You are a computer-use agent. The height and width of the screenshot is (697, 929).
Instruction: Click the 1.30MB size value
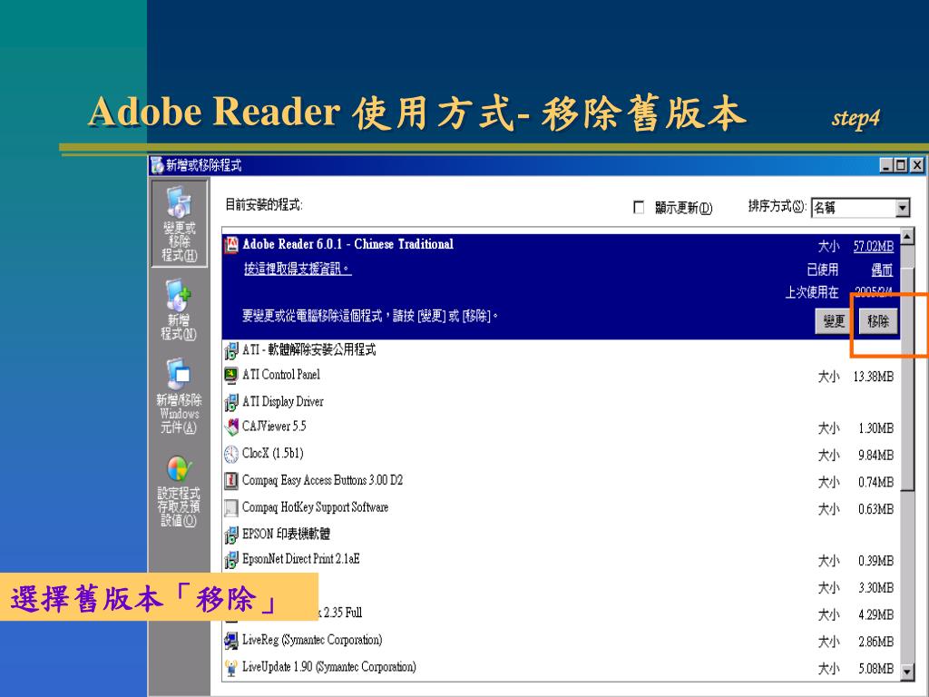875,428
